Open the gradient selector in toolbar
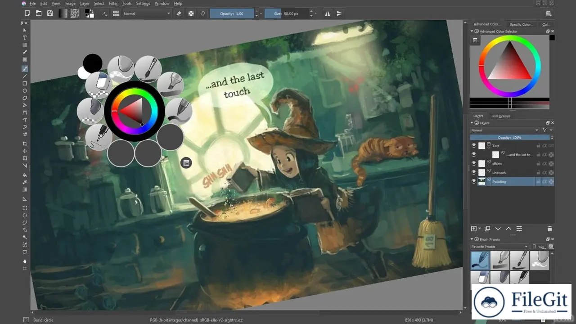576x324 pixels. 63,13
